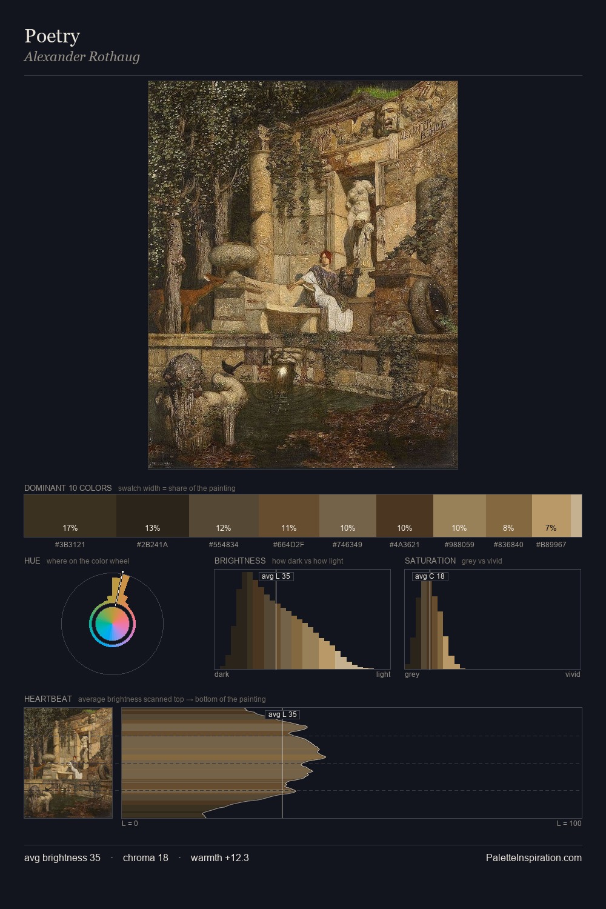Viewport: 606px width, 909px height.
Task: Click the 'light' axis label under Brightness
Action: tap(384, 674)
